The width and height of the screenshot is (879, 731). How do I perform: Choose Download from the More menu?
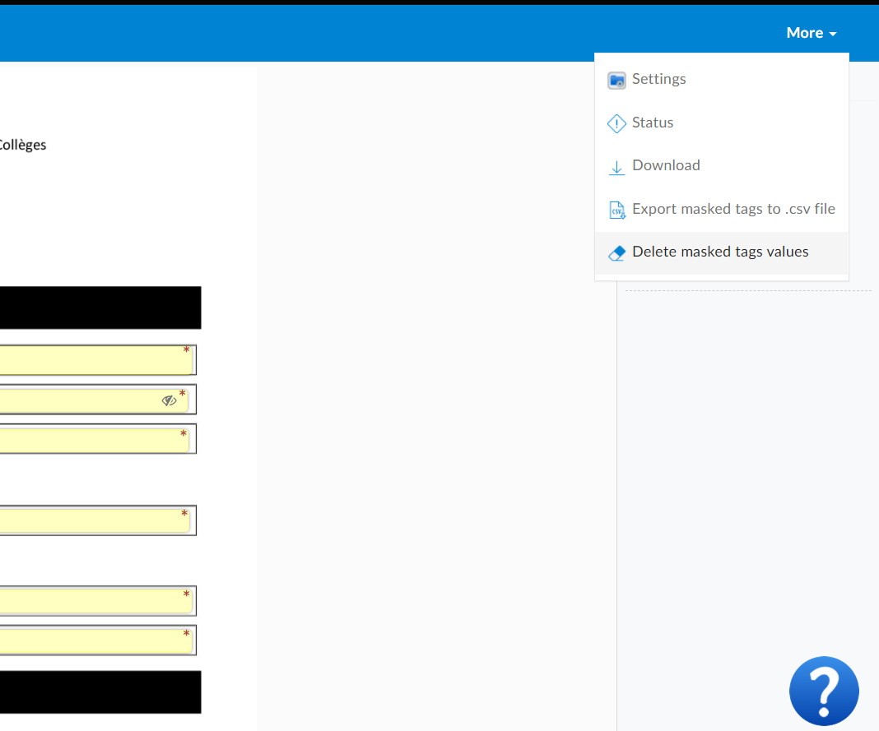[x=665, y=165]
